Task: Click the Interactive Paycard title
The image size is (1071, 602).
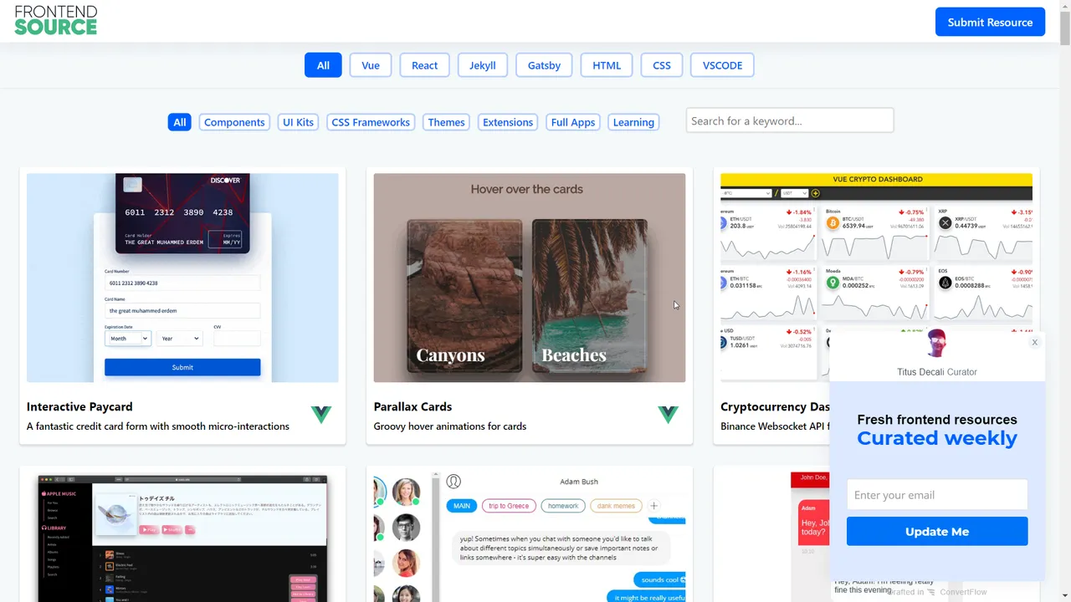Action: (79, 407)
